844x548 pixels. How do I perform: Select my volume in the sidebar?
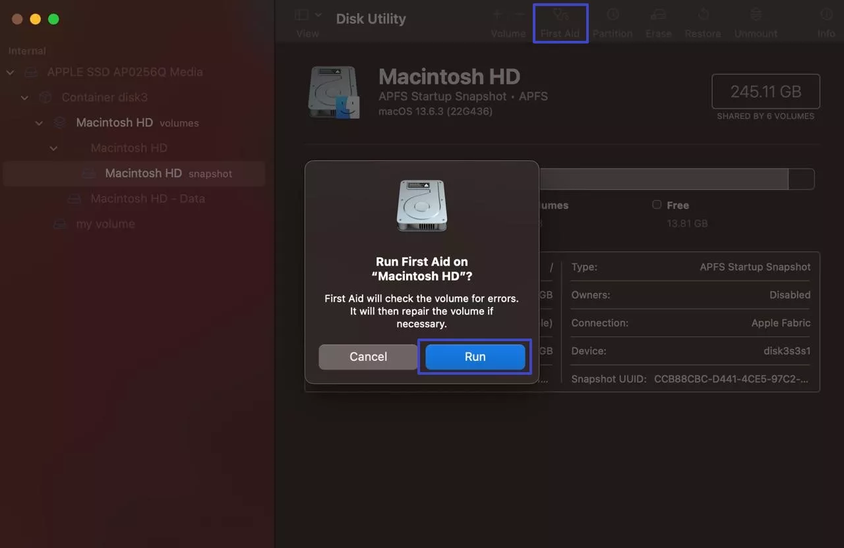(x=105, y=224)
